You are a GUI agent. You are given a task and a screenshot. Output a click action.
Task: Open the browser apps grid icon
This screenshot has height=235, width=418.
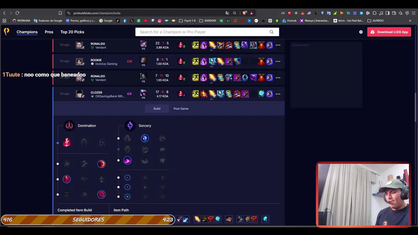point(4,21)
